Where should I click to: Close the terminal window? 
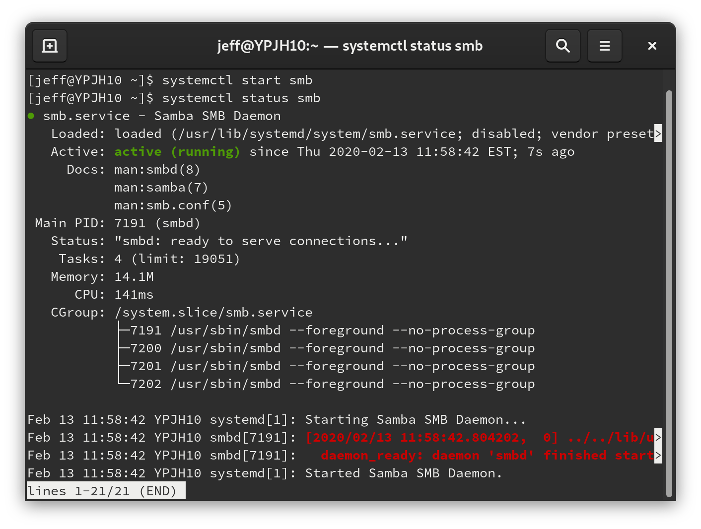pyautogui.click(x=652, y=46)
